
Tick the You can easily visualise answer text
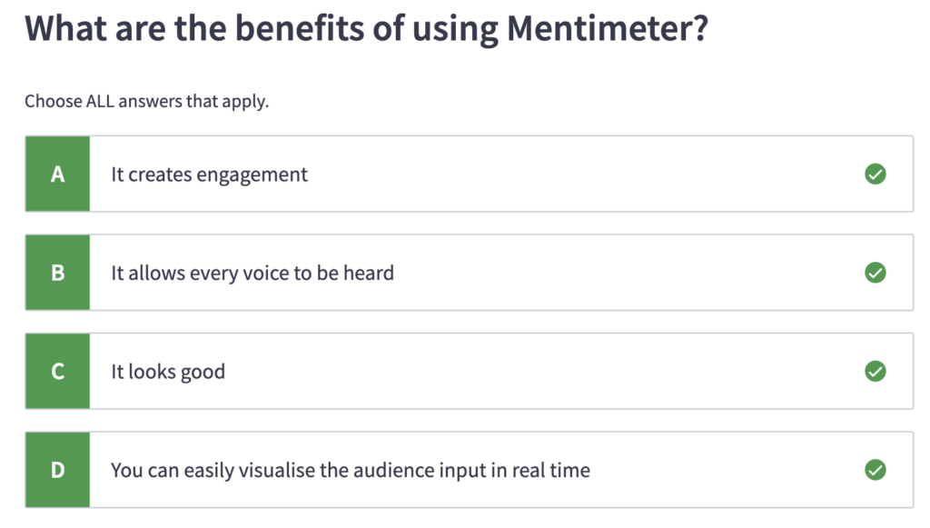[350, 471]
